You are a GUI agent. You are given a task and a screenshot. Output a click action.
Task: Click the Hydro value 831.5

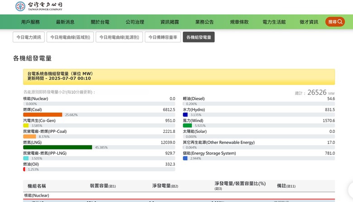[330, 110]
